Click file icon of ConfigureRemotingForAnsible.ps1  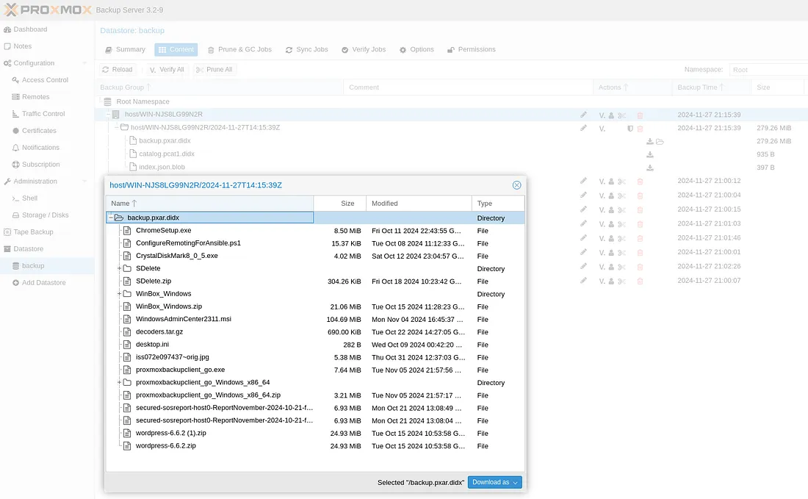127,243
